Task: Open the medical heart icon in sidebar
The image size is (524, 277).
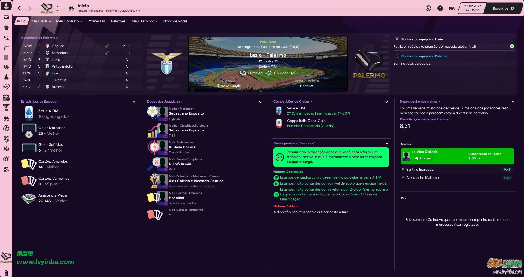Action: [6, 87]
